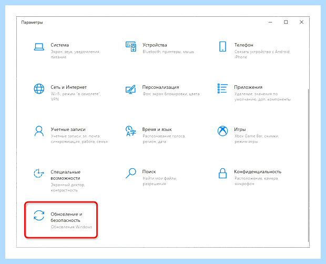Open the Телефон category title
The image size is (326, 264).
click(x=243, y=45)
